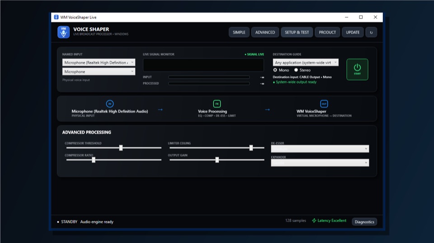Click the 'STANDBY' status label
This screenshot has width=434, height=243.
coord(69,222)
